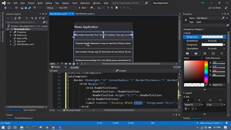Click the event handlers lightning icon

(x=227, y=18)
